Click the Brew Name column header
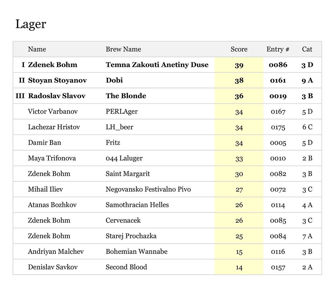Image resolution: width=335 pixels, height=288 pixels. tap(123, 49)
